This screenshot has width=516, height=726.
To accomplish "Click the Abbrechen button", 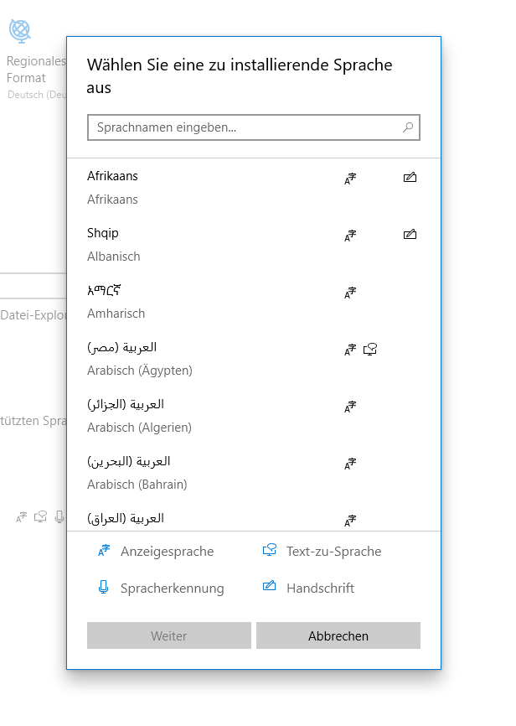I will tap(338, 635).
